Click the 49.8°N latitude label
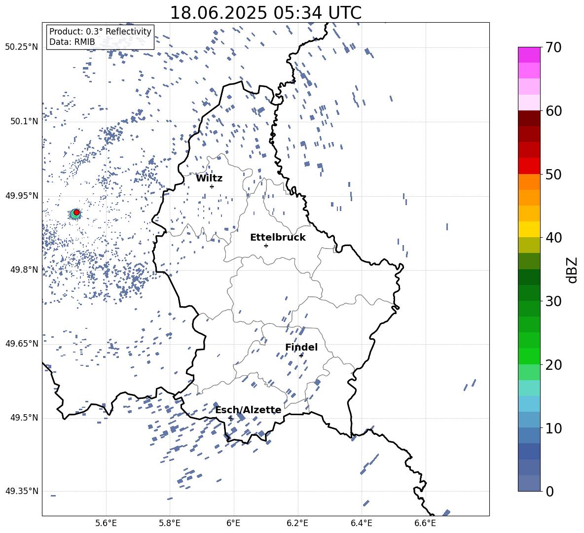 click(x=24, y=270)
